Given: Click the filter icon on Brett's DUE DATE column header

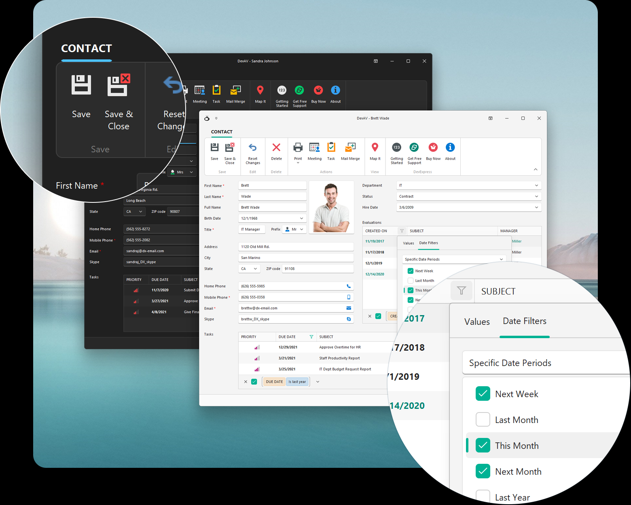Looking at the screenshot, I should click(x=311, y=337).
